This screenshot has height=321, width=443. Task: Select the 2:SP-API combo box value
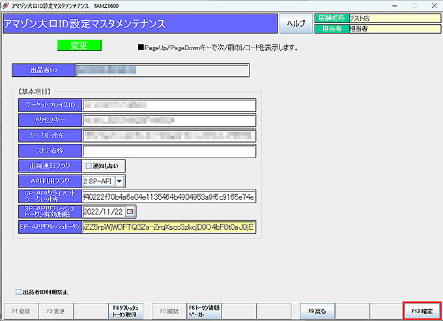coord(99,181)
